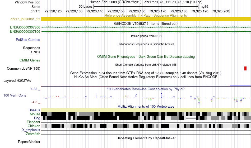Image resolution: width=251 pixels, height=148 pixels.
Task: Click the Window Position track label
Action: click(x=27, y=2)
